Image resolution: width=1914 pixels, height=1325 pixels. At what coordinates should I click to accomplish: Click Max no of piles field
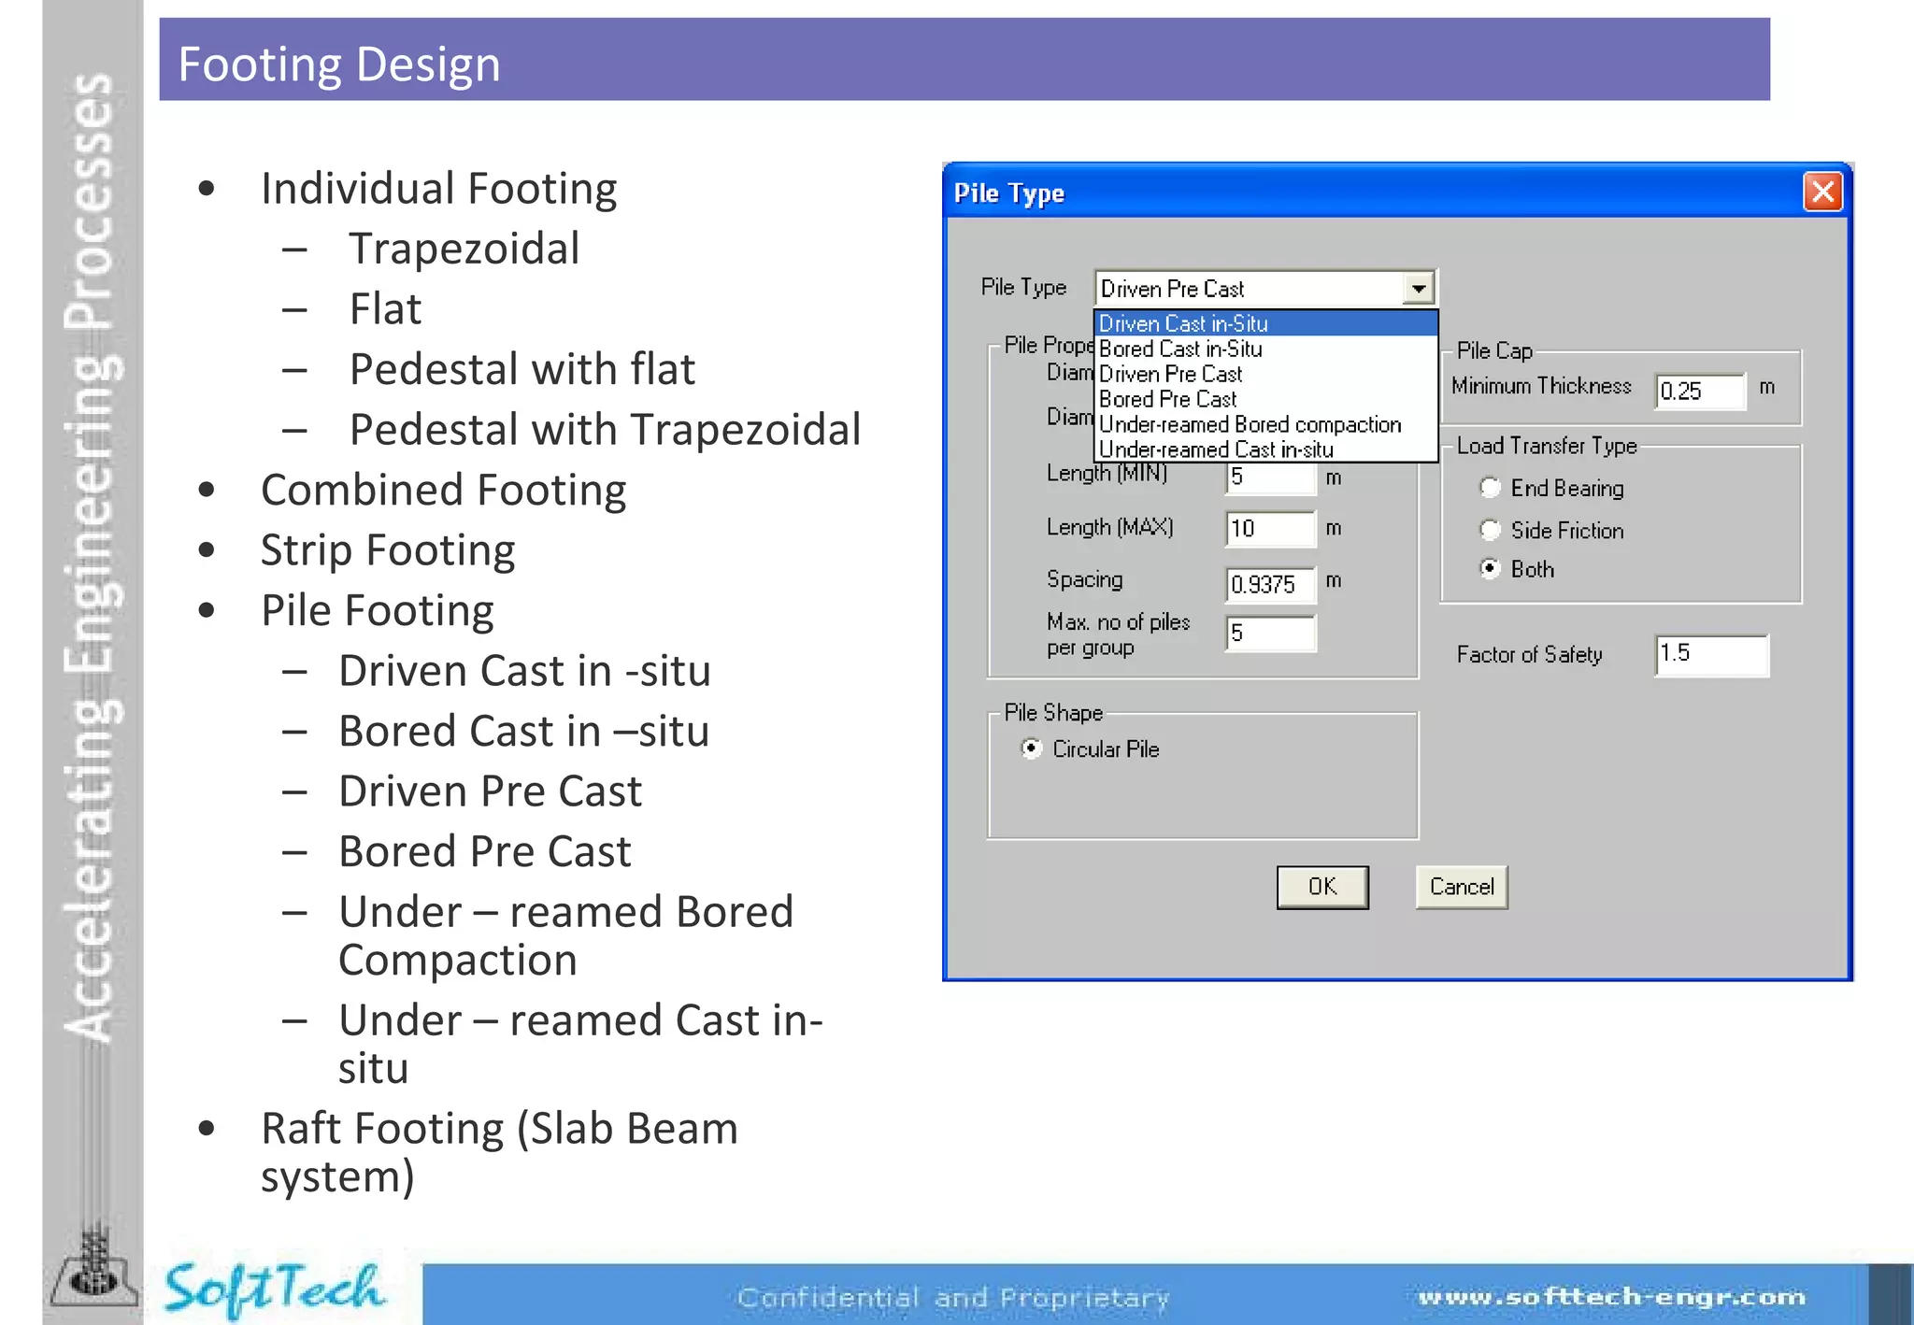(1269, 634)
